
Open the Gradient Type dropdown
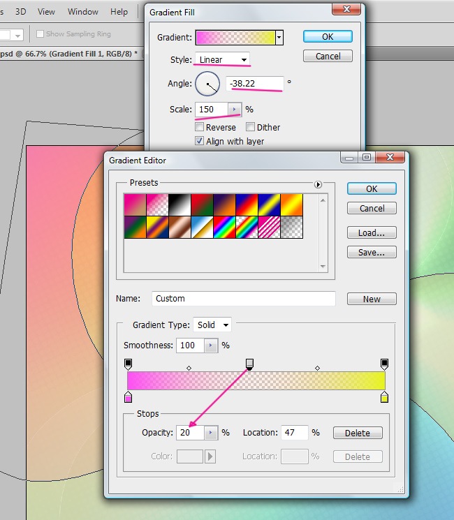[213, 325]
